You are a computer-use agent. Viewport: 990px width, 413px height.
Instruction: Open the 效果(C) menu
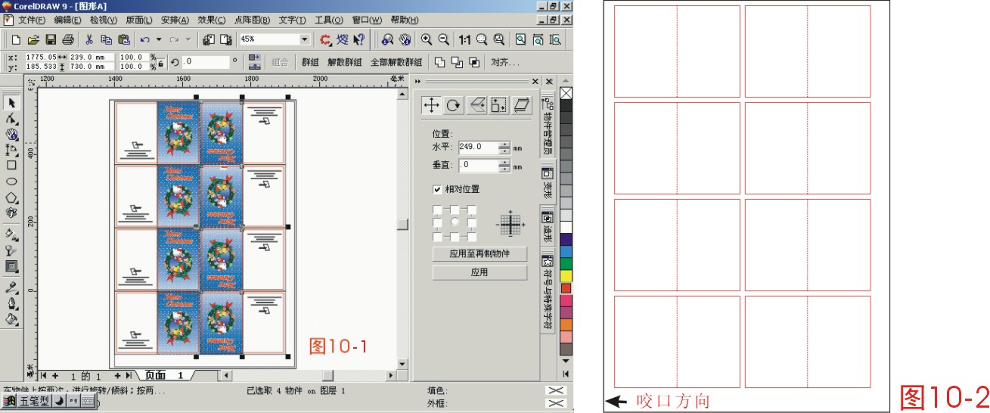pos(212,20)
